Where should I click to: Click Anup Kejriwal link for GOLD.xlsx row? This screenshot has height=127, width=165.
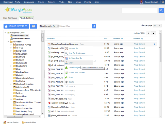[x=139, y=111]
